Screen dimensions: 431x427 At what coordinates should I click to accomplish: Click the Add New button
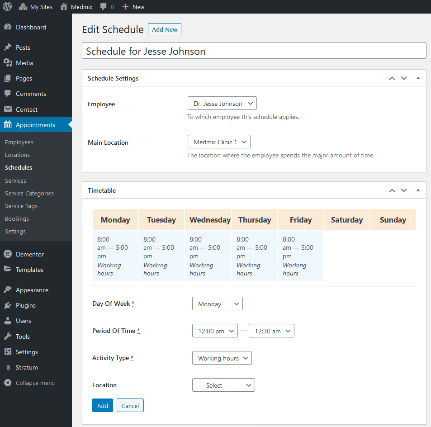(165, 29)
